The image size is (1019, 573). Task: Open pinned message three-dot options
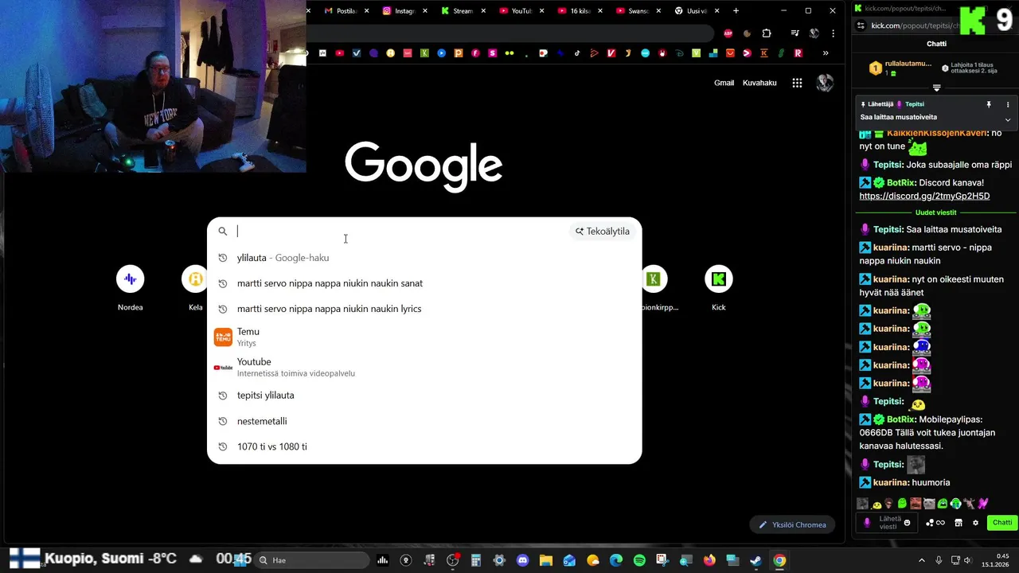[x=1008, y=104]
